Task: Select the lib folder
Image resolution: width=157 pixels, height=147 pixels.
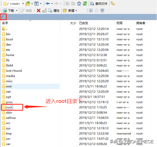Action: coord(6,60)
